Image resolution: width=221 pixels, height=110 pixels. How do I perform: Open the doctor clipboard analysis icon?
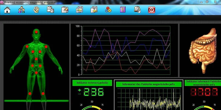(x=137, y=10)
